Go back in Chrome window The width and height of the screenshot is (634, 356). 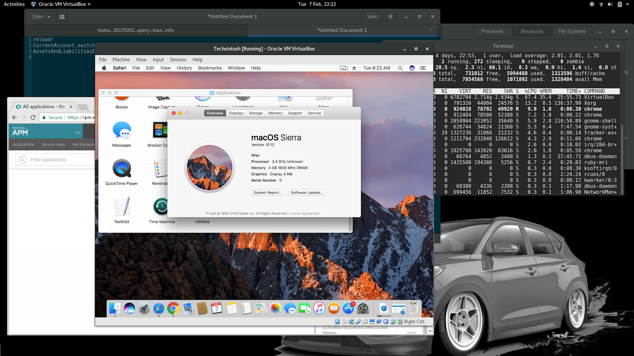[15, 117]
